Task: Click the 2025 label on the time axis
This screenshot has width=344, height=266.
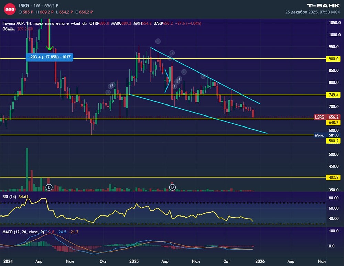Action: pyautogui.click(x=134, y=261)
